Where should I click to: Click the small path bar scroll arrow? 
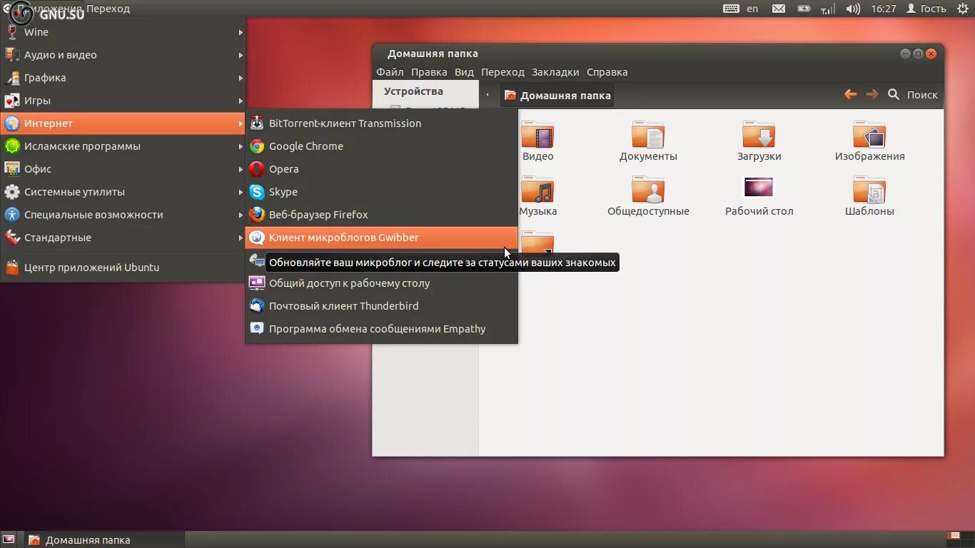click(x=487, y=95)
